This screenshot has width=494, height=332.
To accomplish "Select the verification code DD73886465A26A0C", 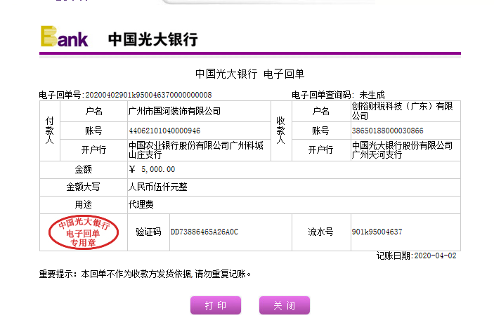I will point(204,232).
